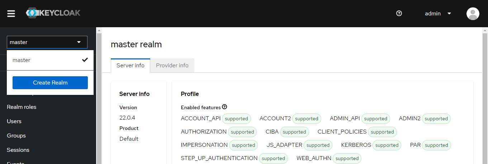Navigate to Sessions in the sidebar

coord(18,150)
